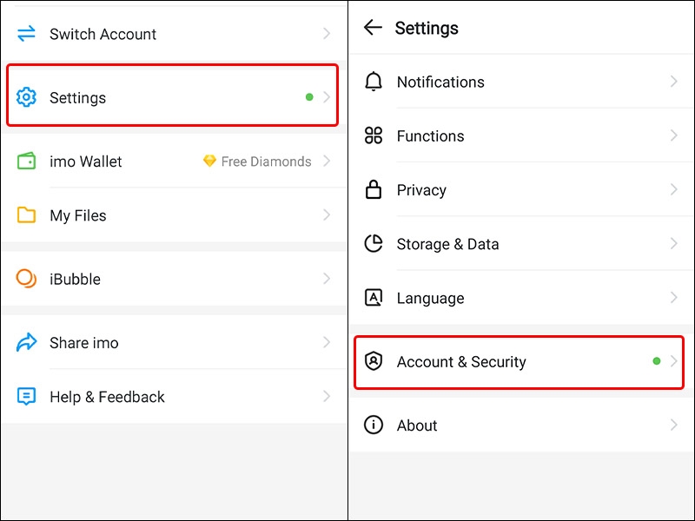
Task: Open the Functions menu entry
Action: coord(521,135)
